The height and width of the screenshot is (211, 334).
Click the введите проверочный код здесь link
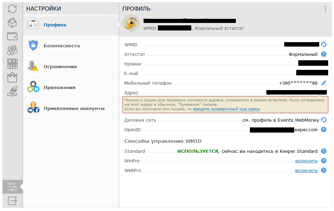click(x=226, y=109)
